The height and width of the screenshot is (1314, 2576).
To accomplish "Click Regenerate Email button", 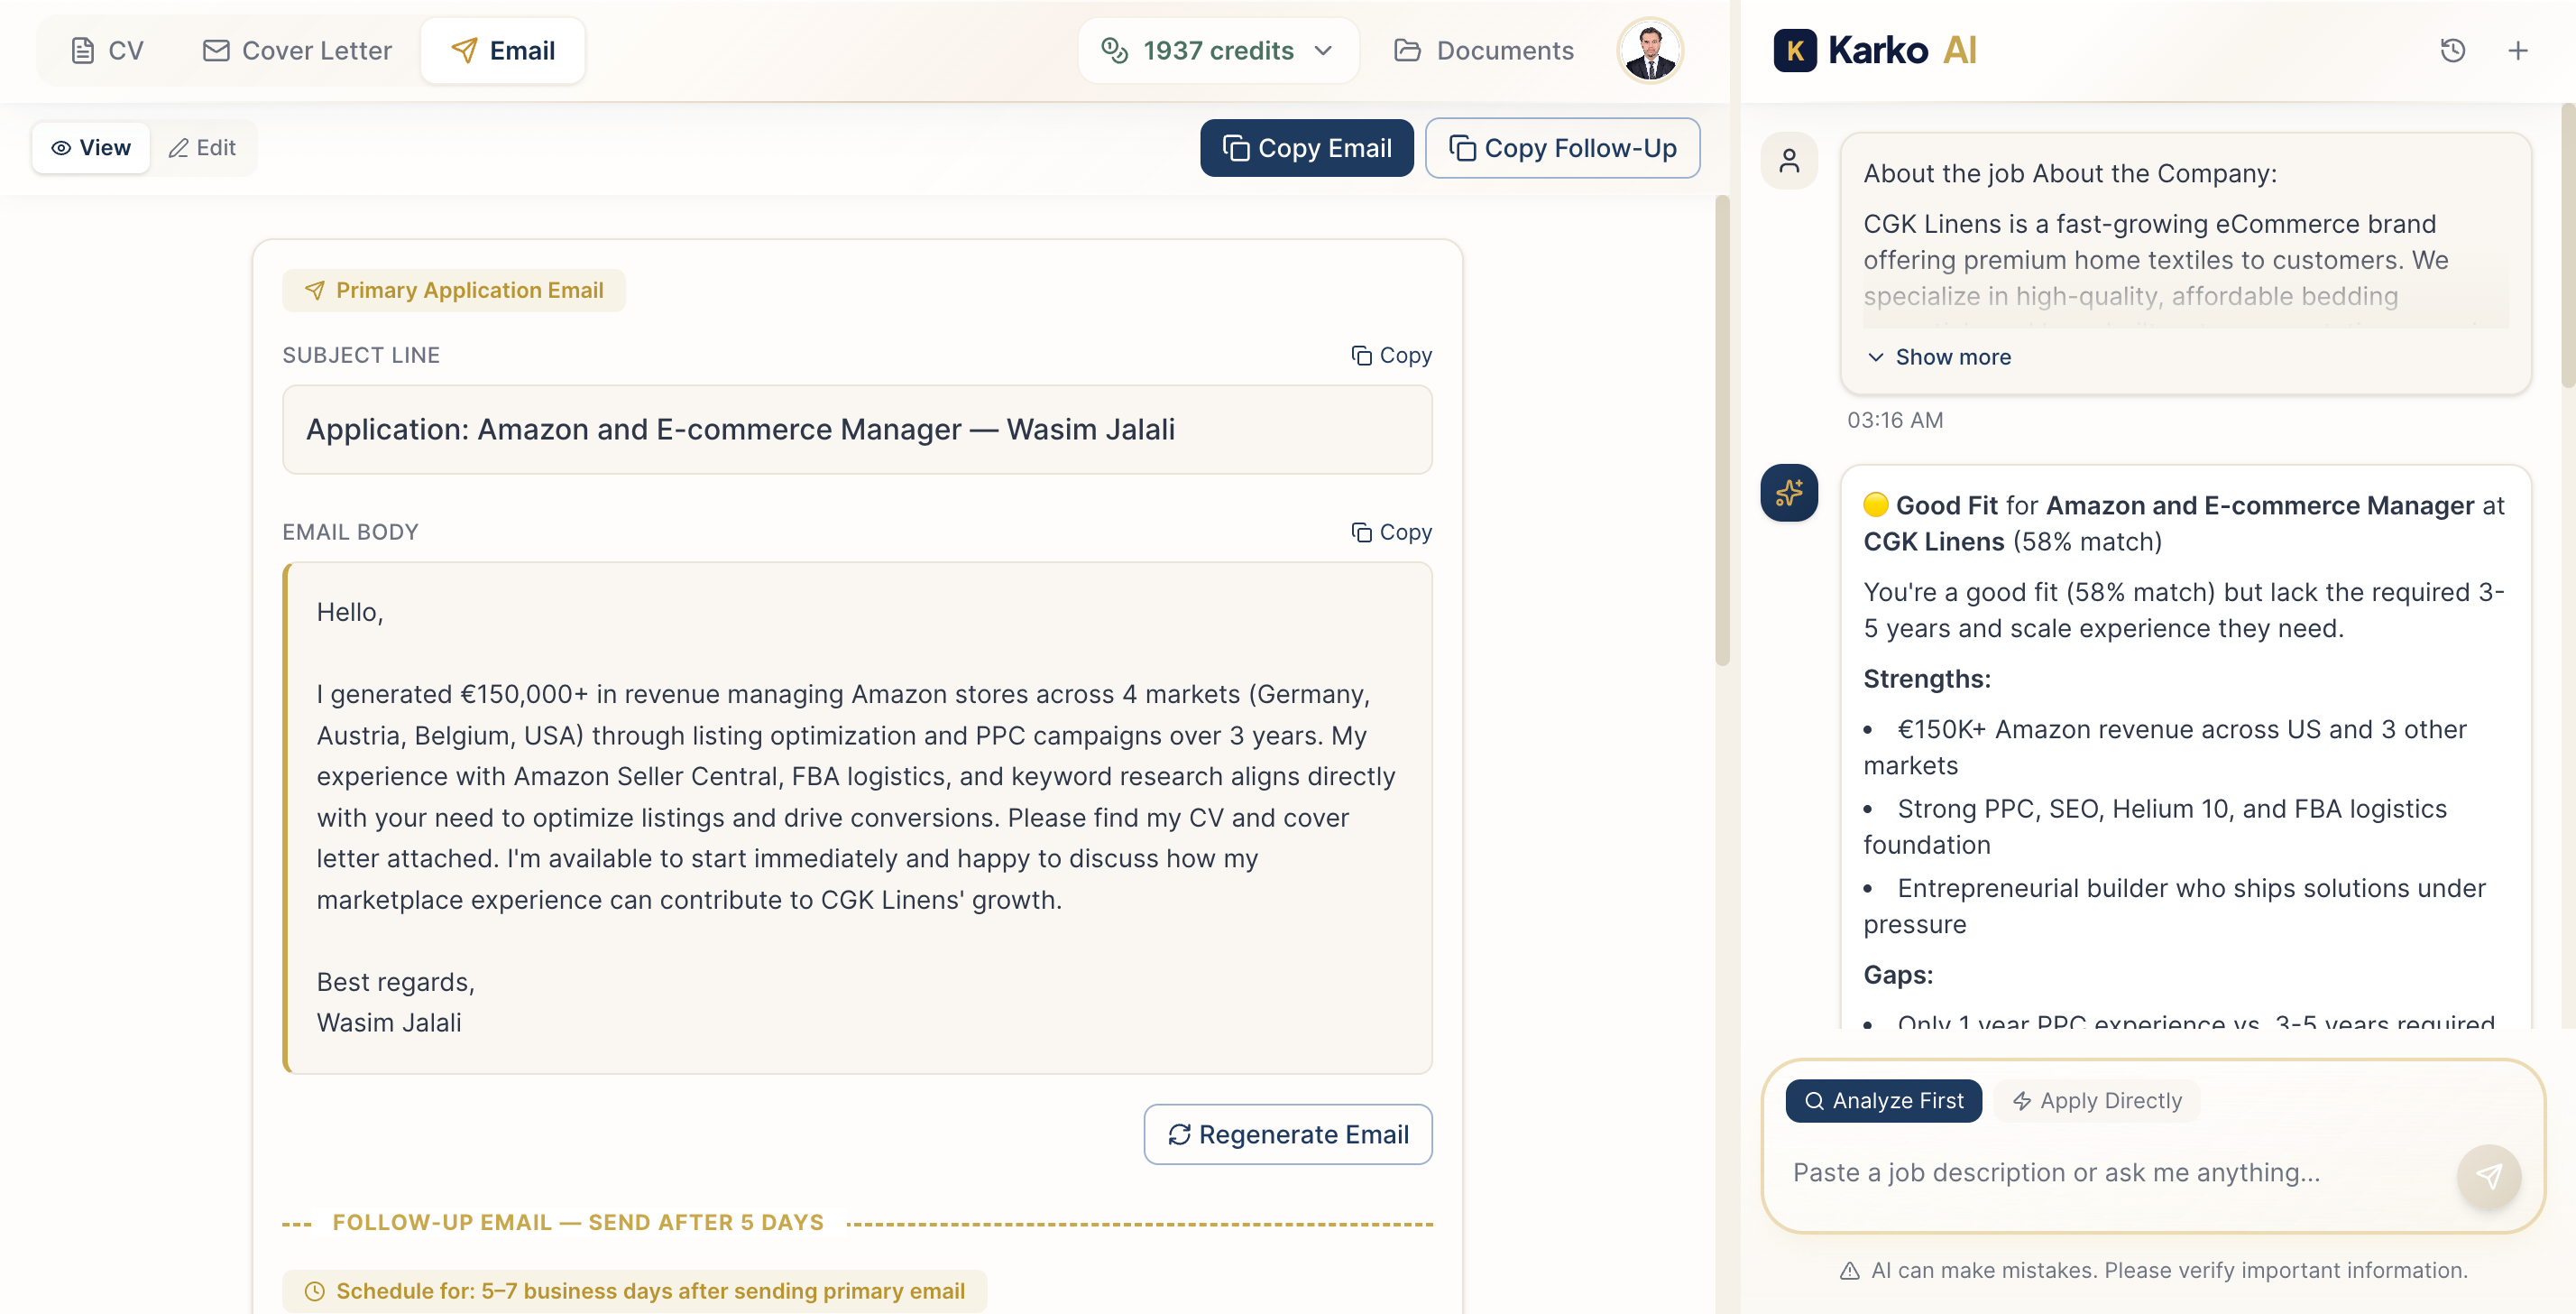I will [1287, 1134].
